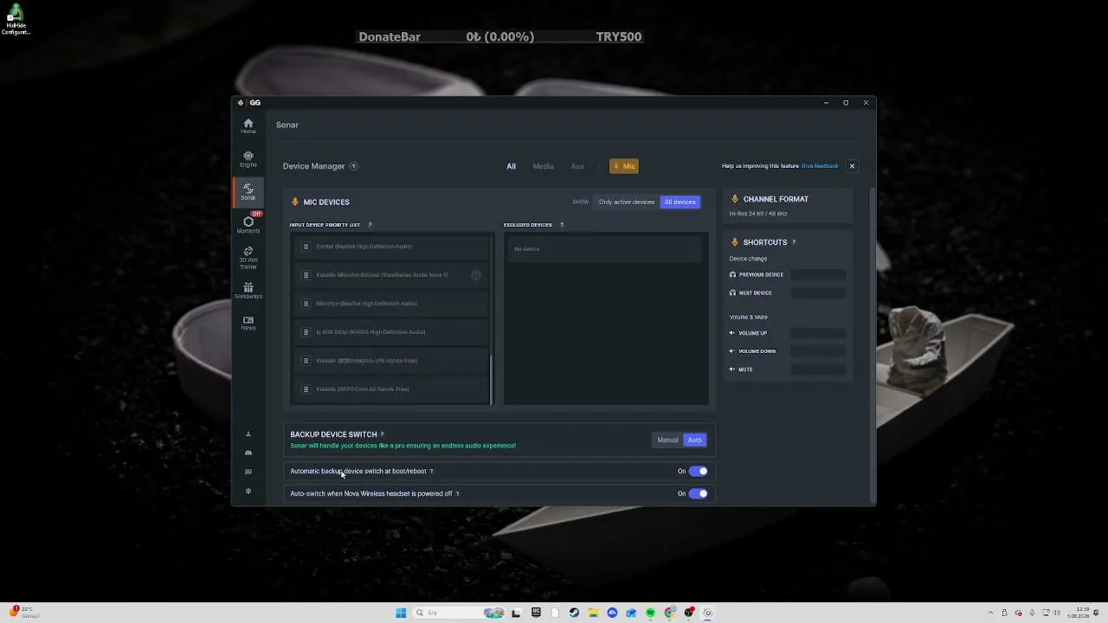Screen dimensions: 1108x623
Task: Show only active devices
Action: pos(627,202)
